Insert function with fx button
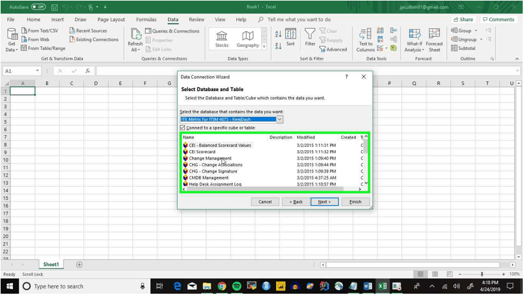 [x=87, y=71]
